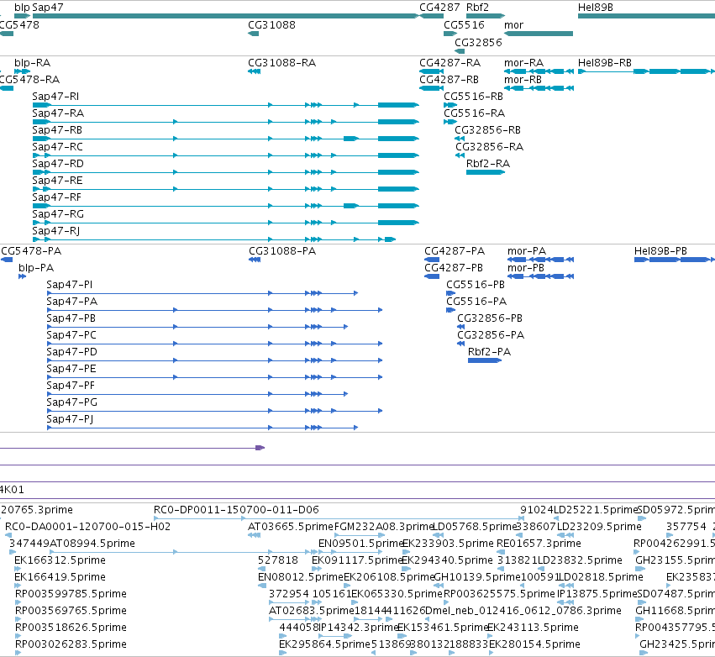Click the Sap47 gene label

[x=48, y=8]
